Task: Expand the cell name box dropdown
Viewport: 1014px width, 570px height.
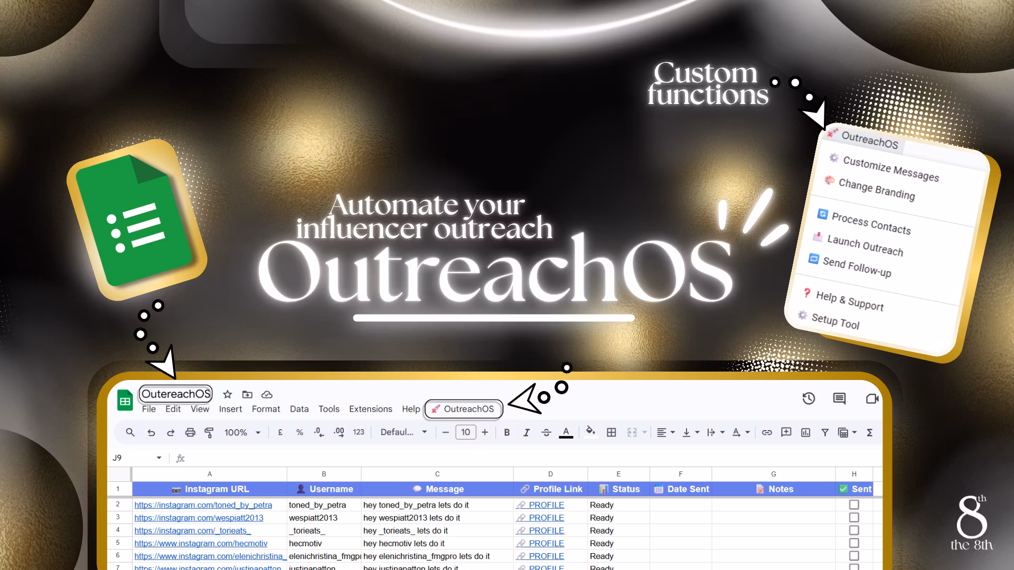Action: point(159,458)
